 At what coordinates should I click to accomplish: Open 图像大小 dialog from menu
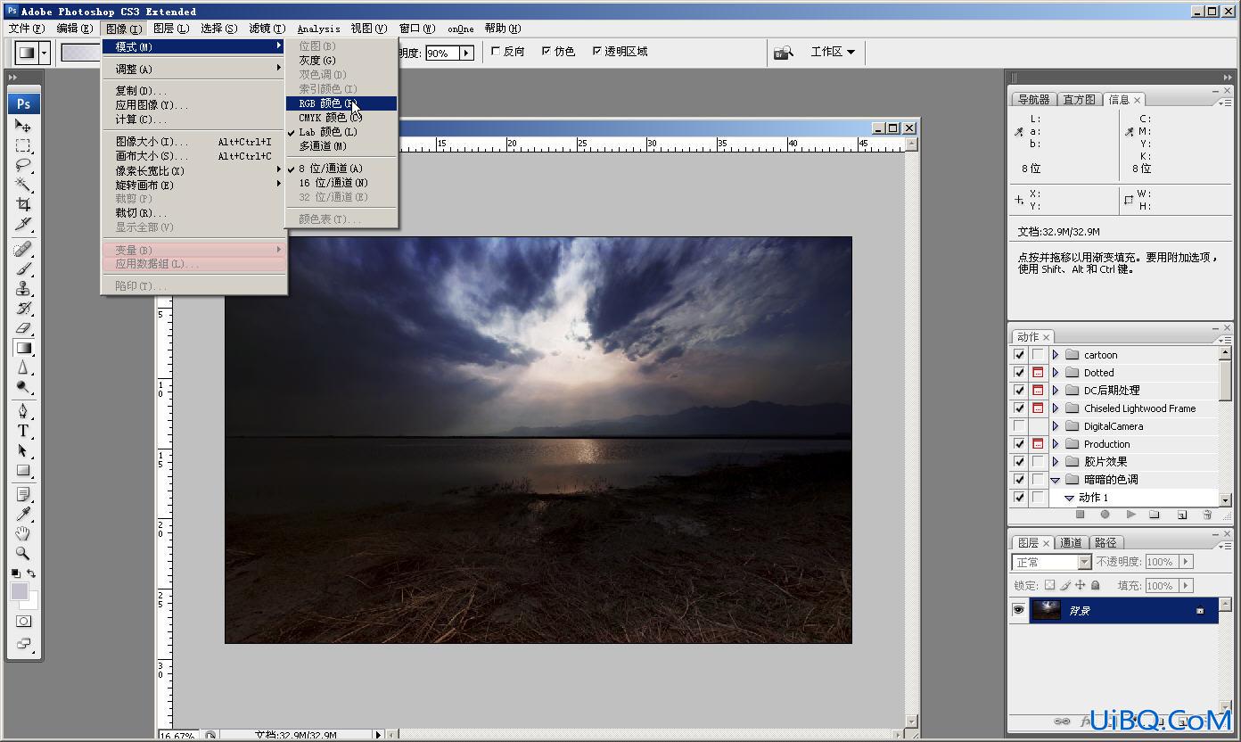pyautogui.click(x=194, y=142)
